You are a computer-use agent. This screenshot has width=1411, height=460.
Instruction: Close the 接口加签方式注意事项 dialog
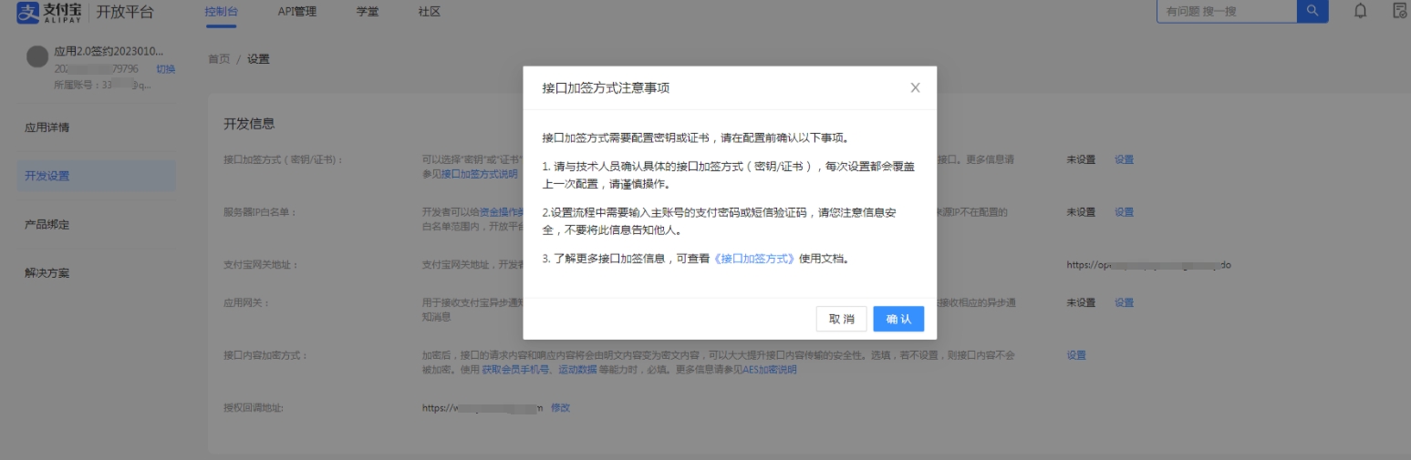point(915,87)
